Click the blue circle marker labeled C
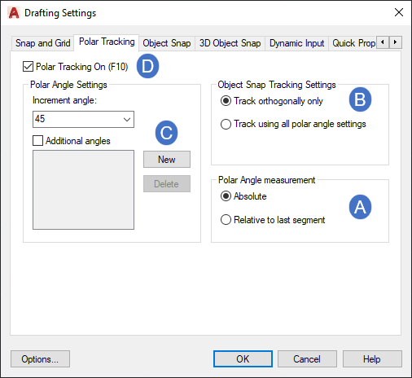Viewport: 412px width, 378px height. (166, 133)
